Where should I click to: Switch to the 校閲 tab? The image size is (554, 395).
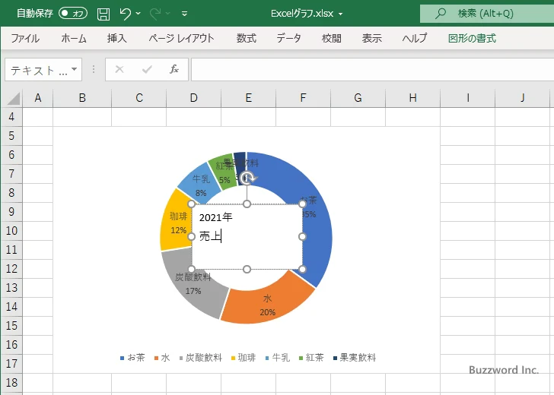click(332, 38)
